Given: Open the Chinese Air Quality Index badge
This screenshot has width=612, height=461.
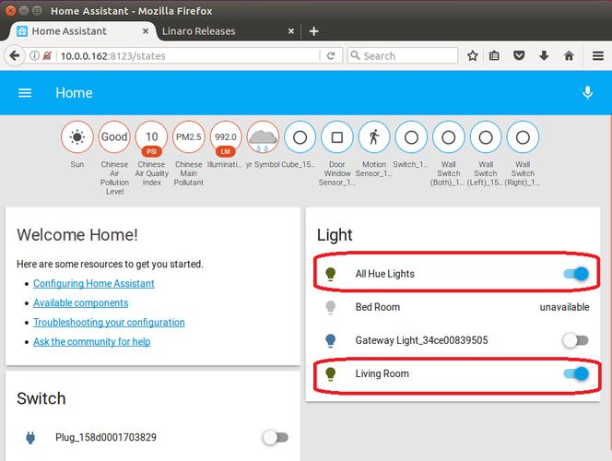Looking at the screenshot, I should [x=151, y=137].
